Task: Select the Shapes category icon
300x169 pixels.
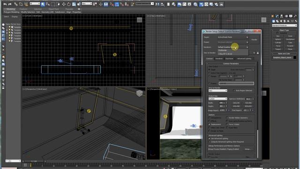Action: tap(277, 21)
